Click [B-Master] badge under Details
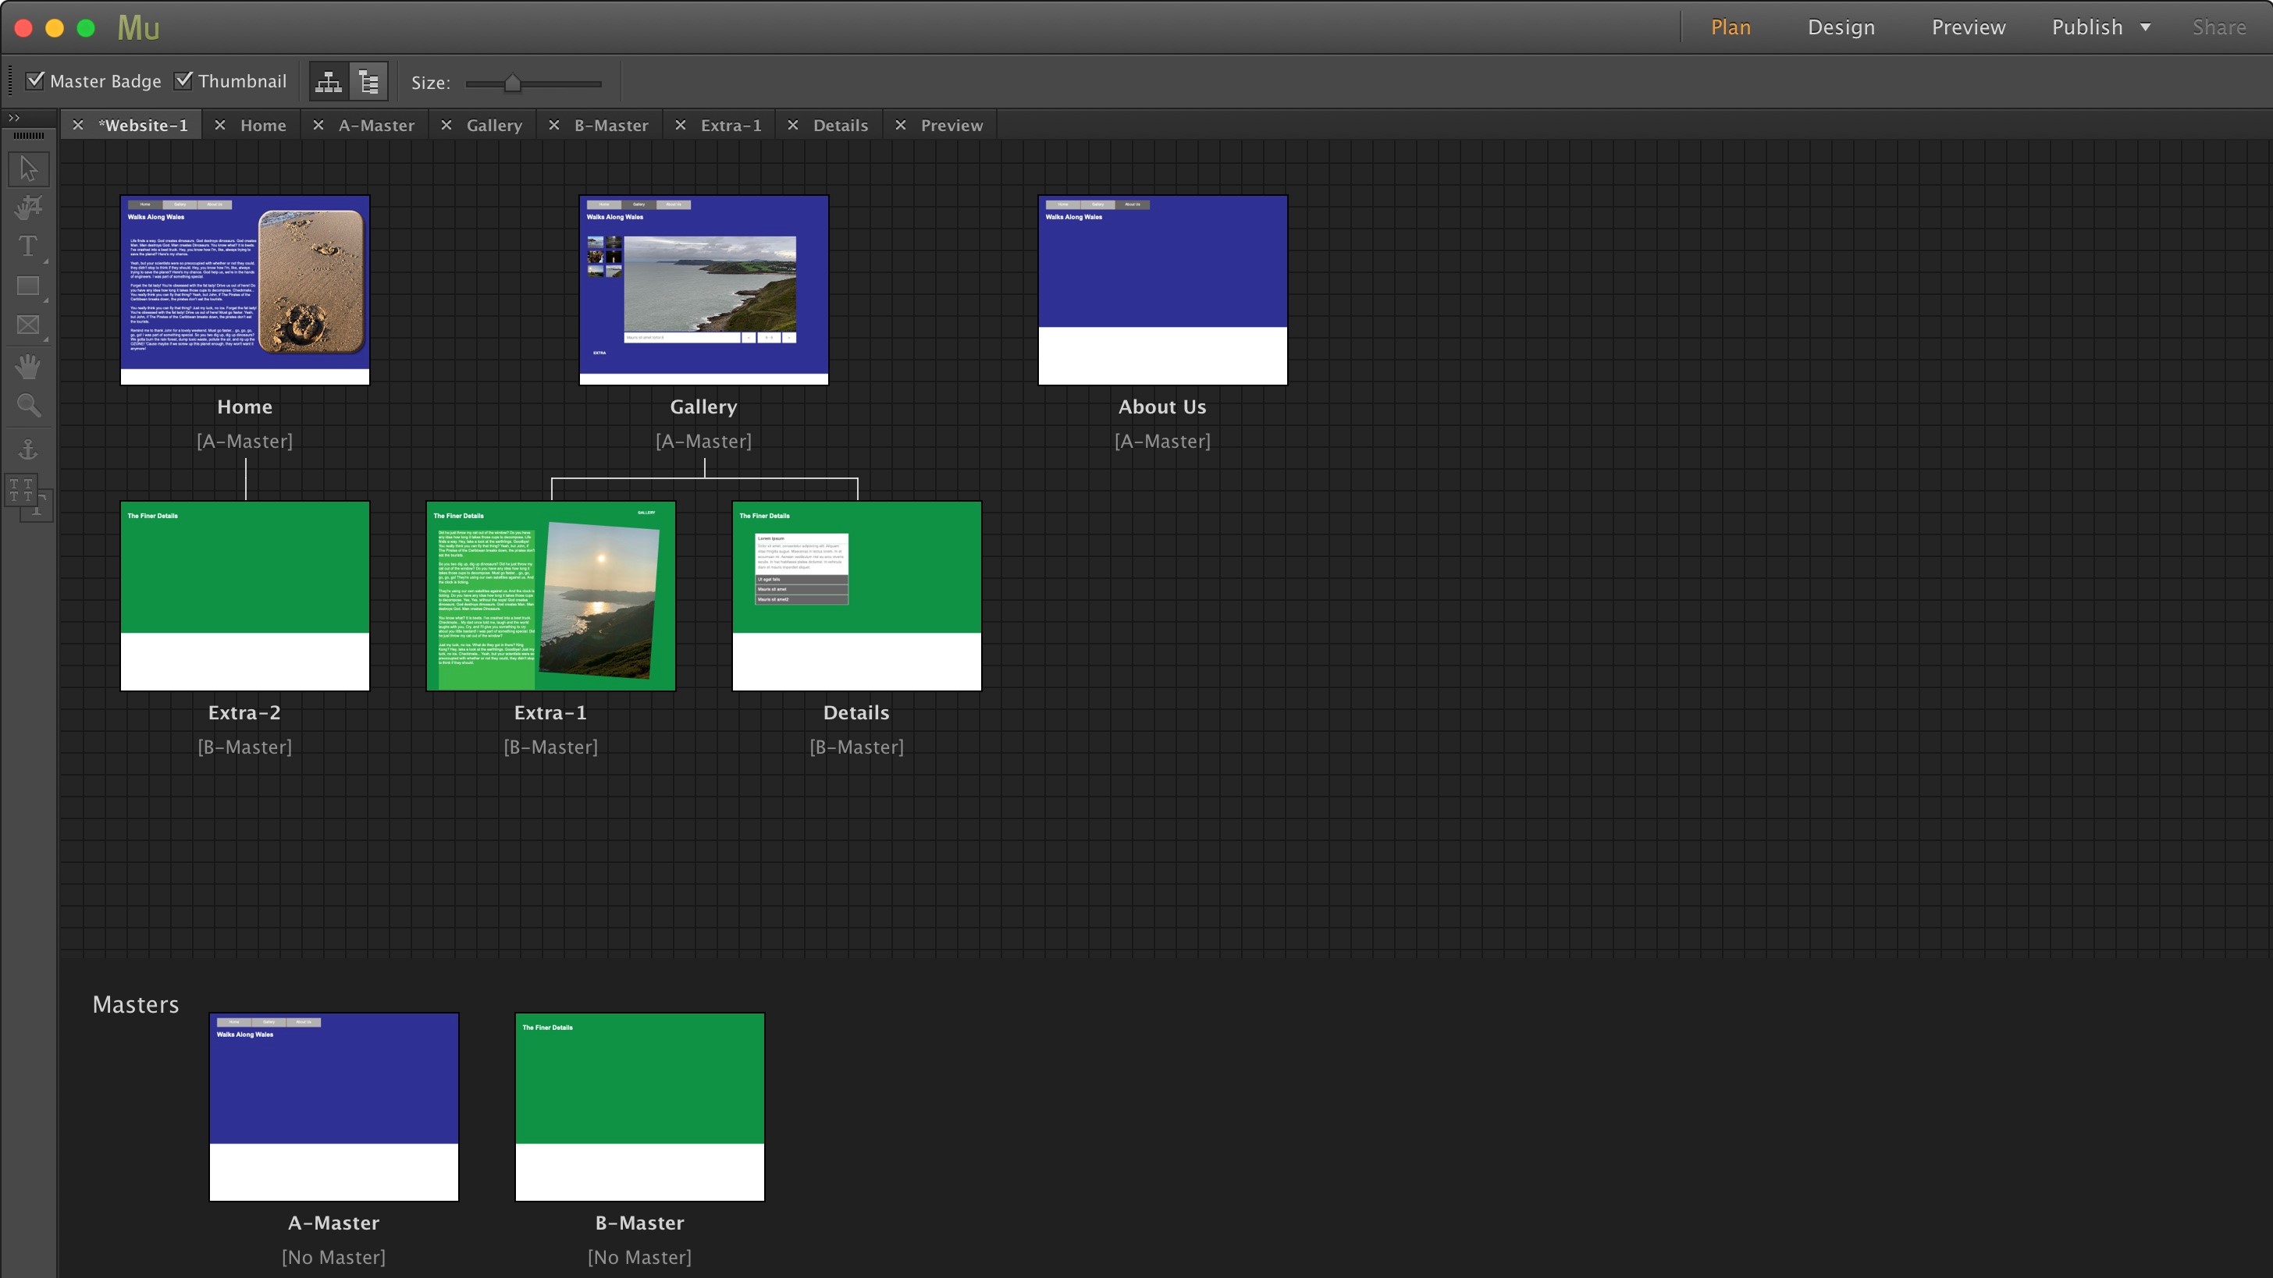Screen dimensions: 2273x1278 tap(857, 747)
